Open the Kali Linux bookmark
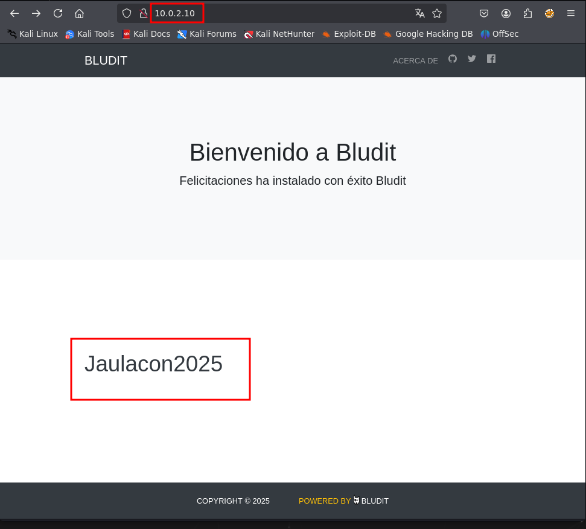The image size is (586, 529). [33, 34]
